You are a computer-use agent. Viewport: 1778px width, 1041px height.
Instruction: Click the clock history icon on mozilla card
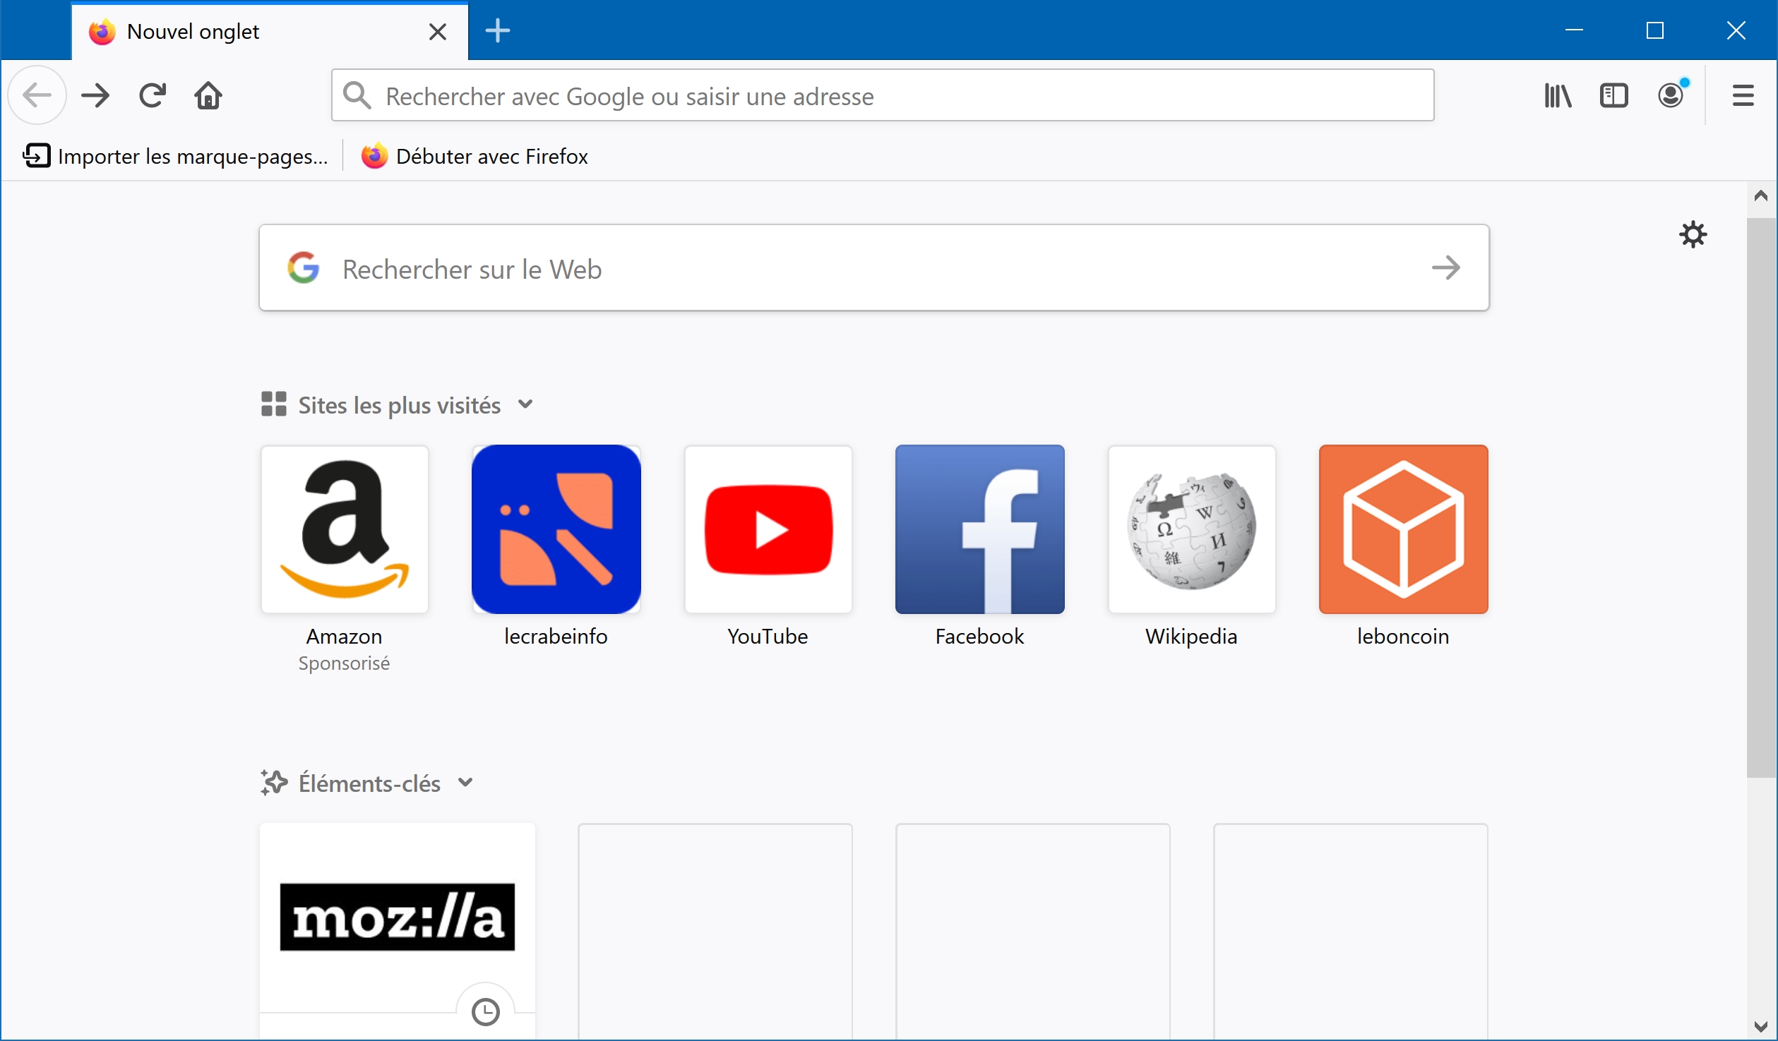pos(485,1012)
